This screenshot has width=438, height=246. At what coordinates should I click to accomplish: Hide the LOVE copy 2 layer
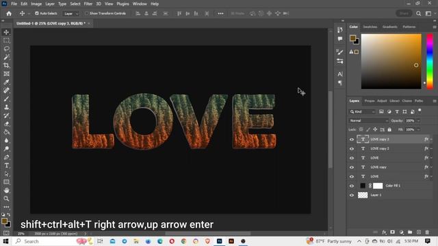(352, 149)
